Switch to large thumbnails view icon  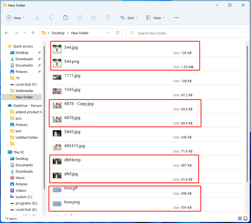245,218
